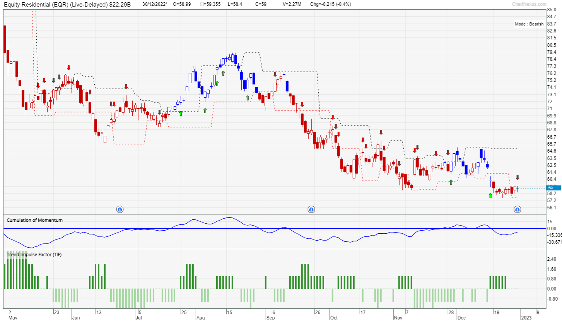Click the Cumulation of Momentum panel label

35,220
